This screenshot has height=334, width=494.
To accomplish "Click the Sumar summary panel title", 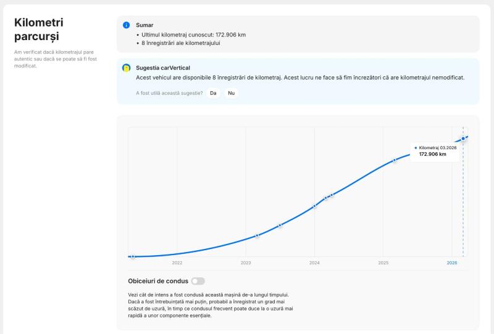I will click(144, 25).
